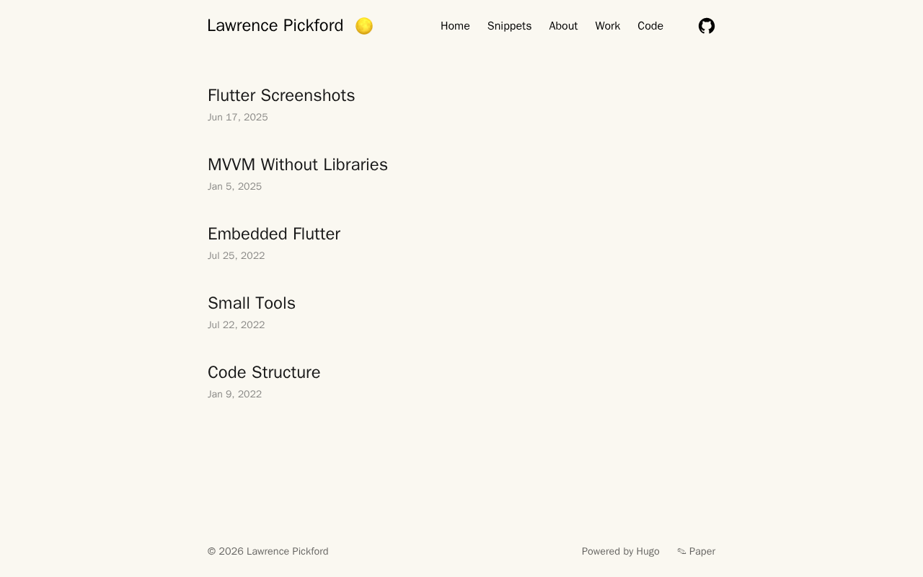Open the Flutter Screenshots post
The image size is (923, 577).
click(x=281, y=95)
